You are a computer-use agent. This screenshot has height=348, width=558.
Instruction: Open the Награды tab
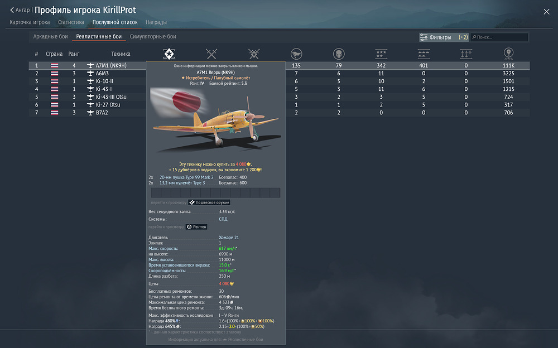[156, 22]
